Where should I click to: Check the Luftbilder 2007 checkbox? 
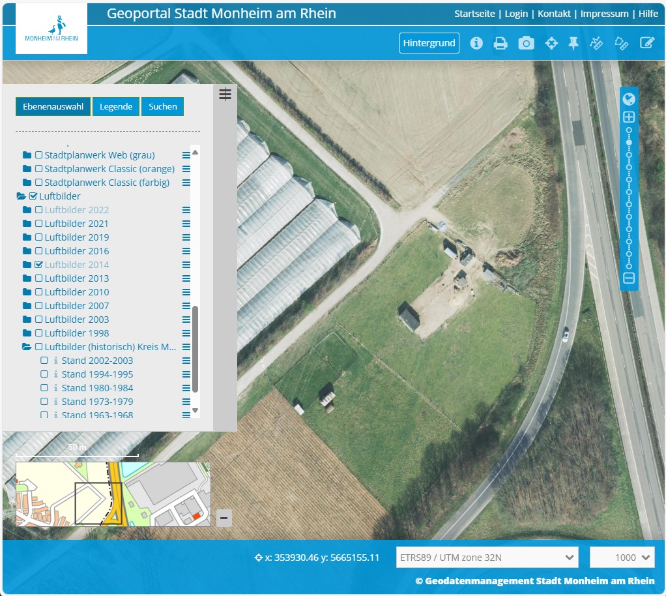38,306
